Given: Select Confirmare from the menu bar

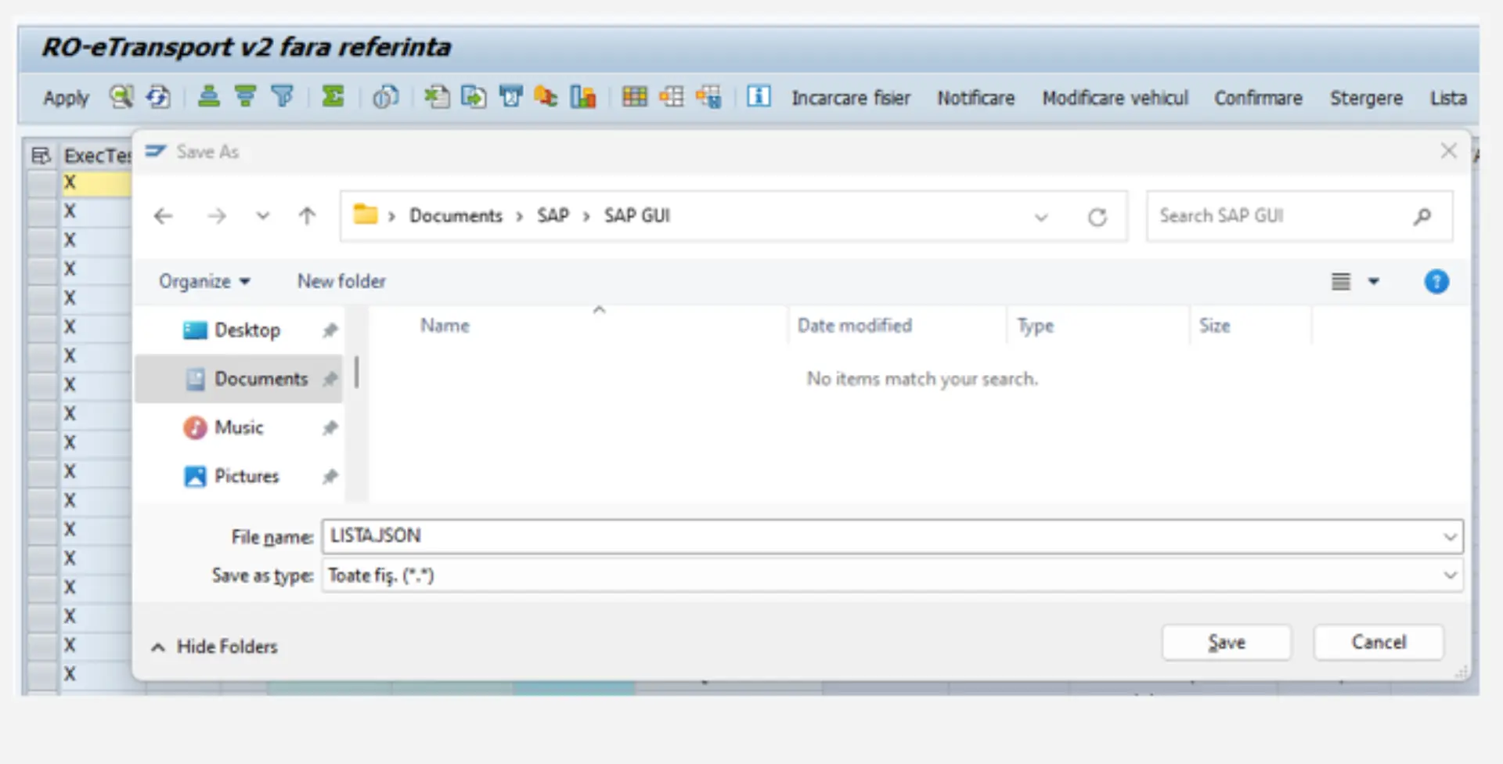Looking at the screenshot, I should [1257, 98].
